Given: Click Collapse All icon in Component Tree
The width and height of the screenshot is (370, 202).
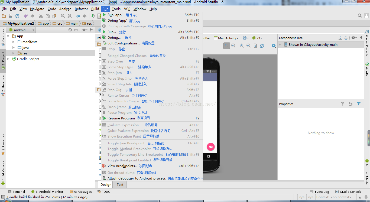Looking at the screenshot, I should (x=346, y=38).
